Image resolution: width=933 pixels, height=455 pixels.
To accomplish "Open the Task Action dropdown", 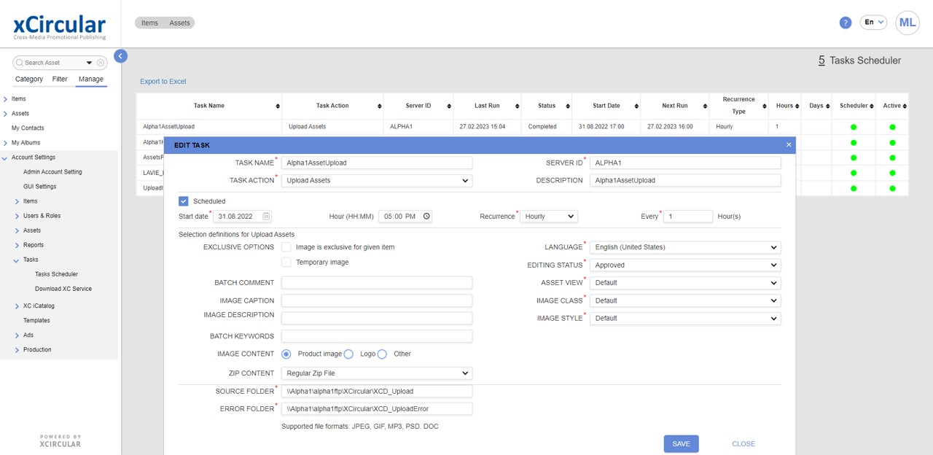I will click(x=377, y=180).
